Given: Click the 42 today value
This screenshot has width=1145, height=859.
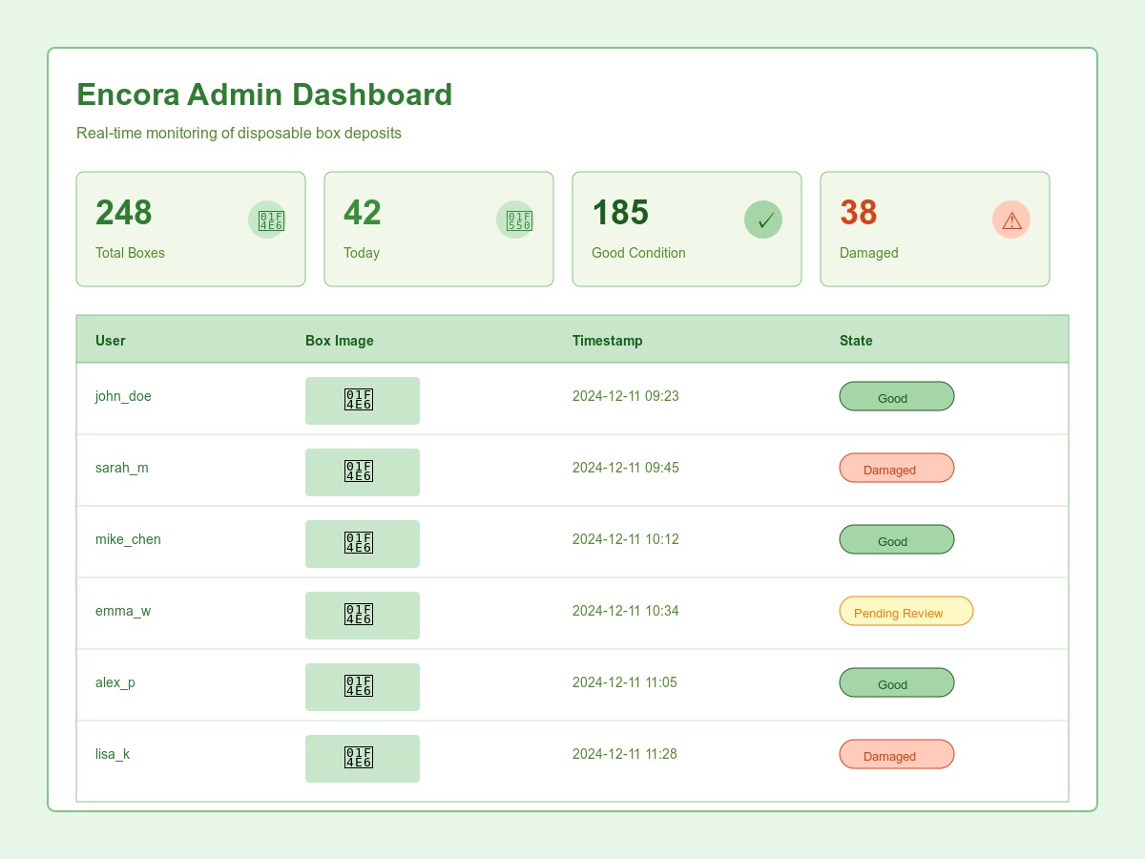Looking at the screenshot, I should pyautogui.click(x=363, y=213).
